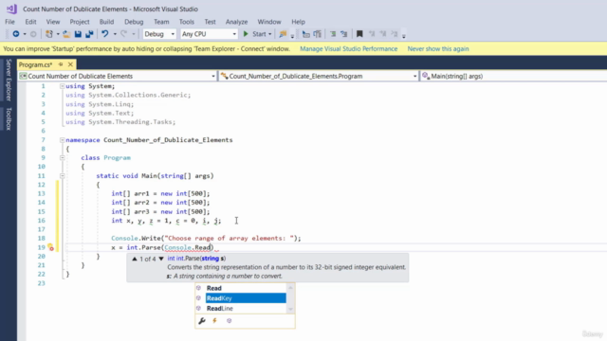607x341 pixels.
Task: Open the Debug menu
Action: tap(134, 22)
